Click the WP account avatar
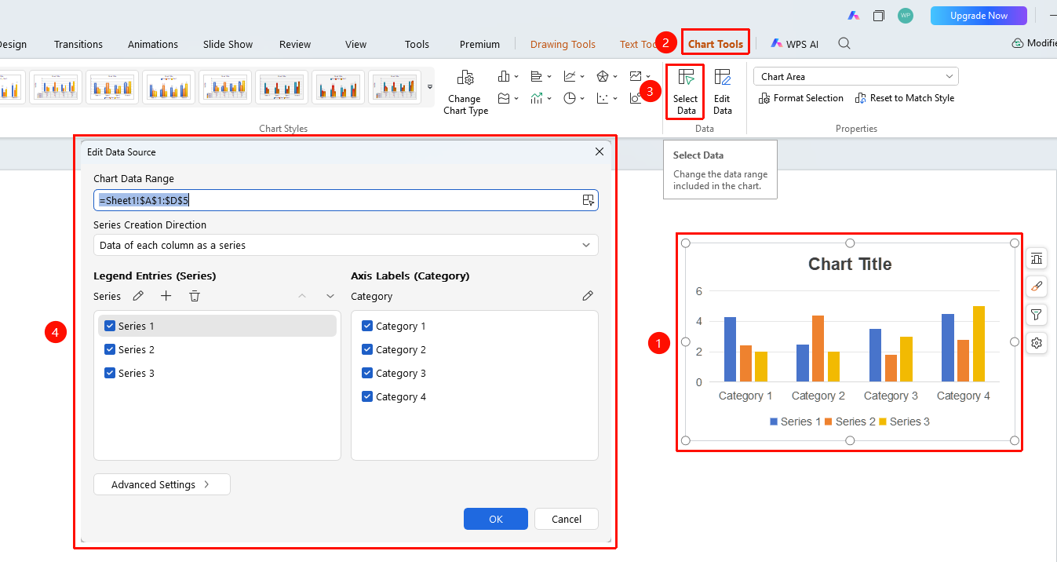 pyautogui.click(x=906, y=16)
